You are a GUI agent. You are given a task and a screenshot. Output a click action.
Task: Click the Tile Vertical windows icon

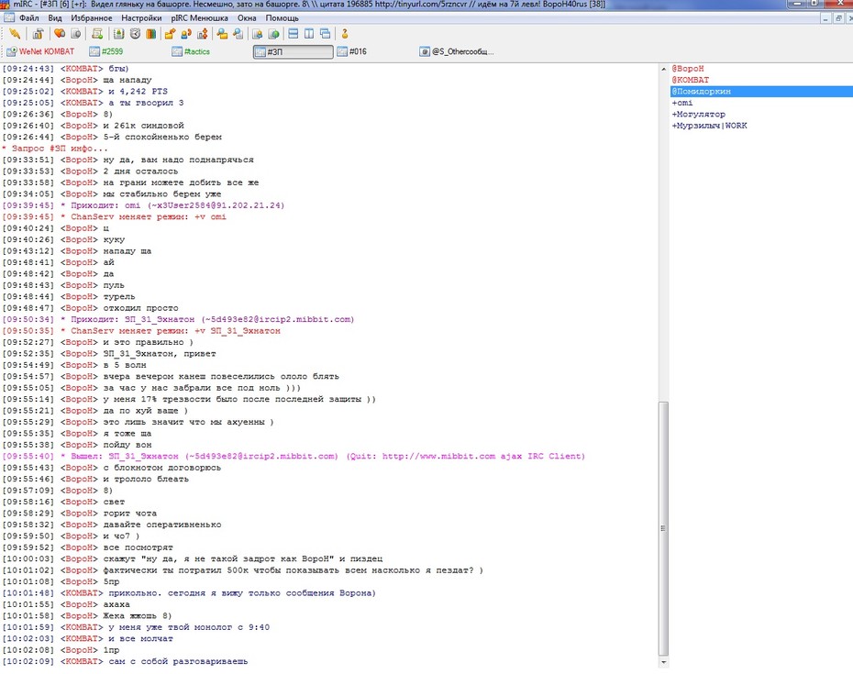(x=309, y=34)
